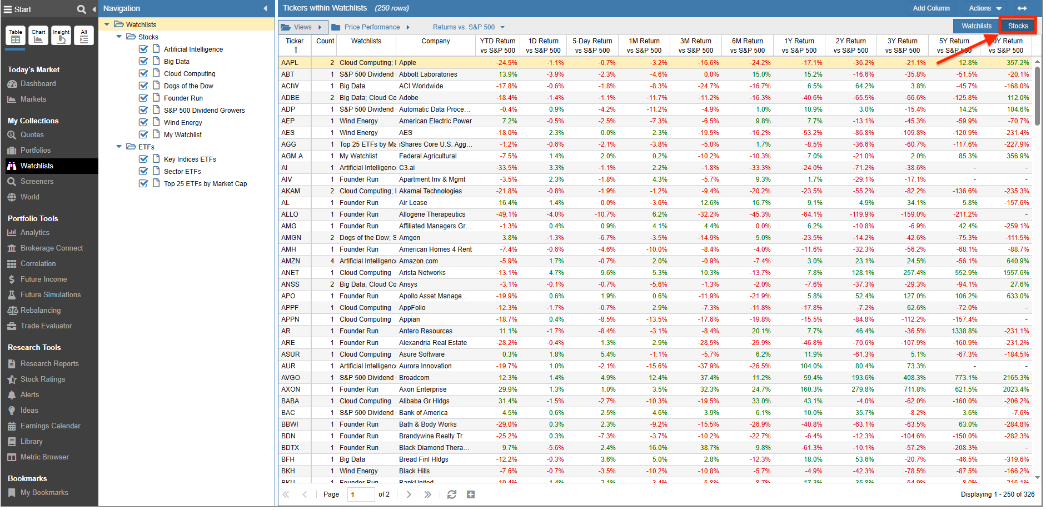Switch to the Stocks tab

pyautogui.click(x=1018, y=26)
